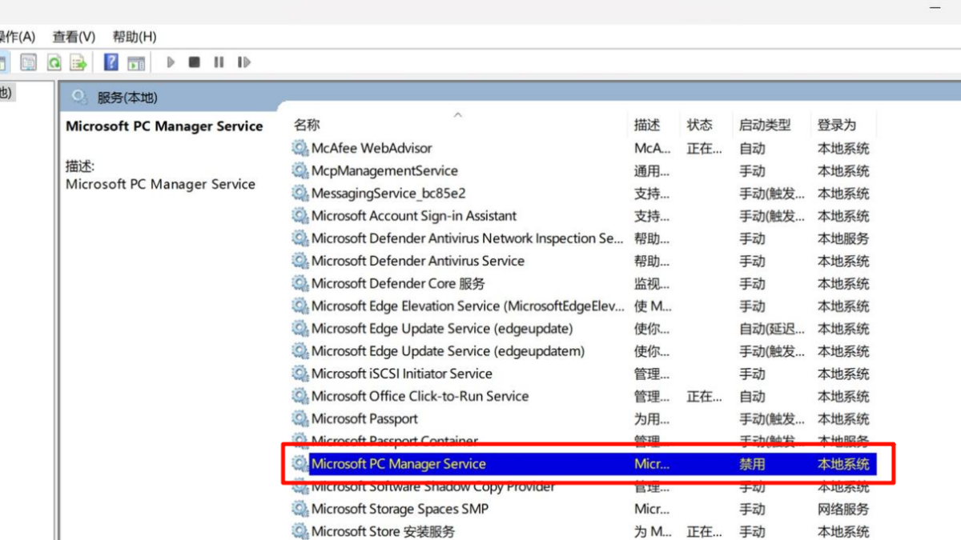Click the Export List toolbar icon
Viewport: 961px width, 540px height.
pos(78,62)
